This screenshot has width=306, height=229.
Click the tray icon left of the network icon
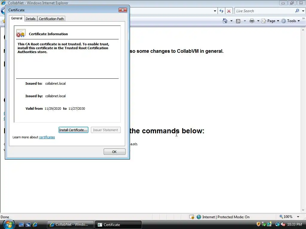269,224
